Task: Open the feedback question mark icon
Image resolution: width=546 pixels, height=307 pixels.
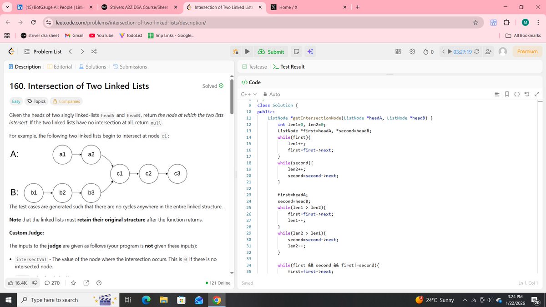Action: [x=99, y=283]
